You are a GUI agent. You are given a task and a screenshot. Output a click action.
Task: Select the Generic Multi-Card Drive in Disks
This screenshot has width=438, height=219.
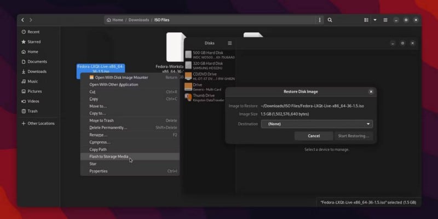[x=210, y=87]
